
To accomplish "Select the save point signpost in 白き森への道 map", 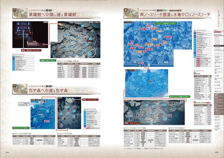I will (45, 101).
